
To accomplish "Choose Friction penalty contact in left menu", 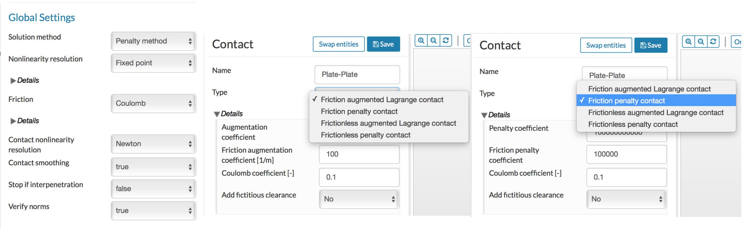I will click(x=359, y=111).
